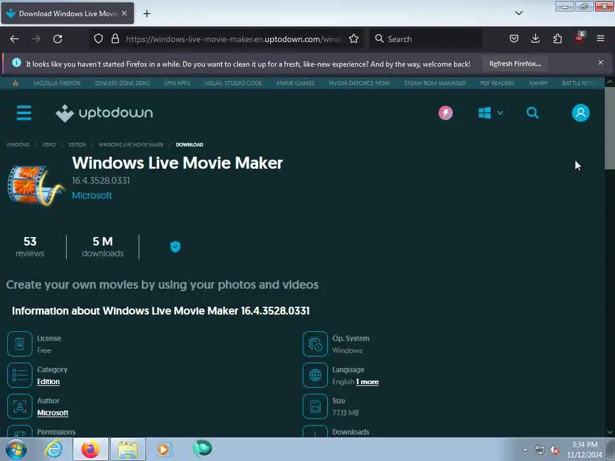Expand the list all tabs chevron
615x461 pixels.
click(518, 13)
